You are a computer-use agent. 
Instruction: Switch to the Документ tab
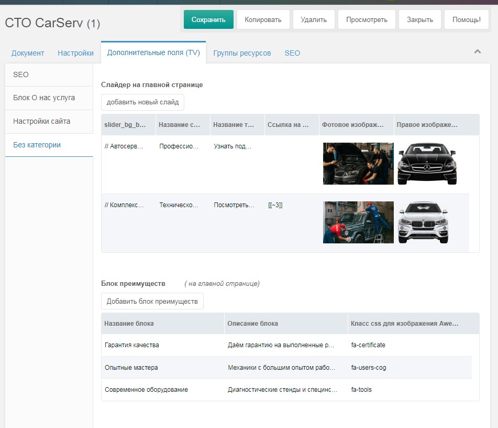coord(28,53)
